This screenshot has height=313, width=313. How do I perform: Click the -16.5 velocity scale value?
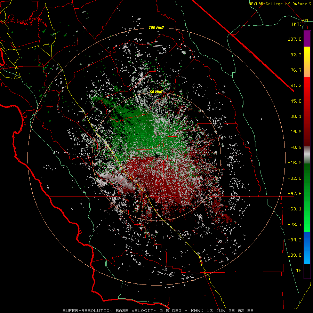(x=295, y=163)
